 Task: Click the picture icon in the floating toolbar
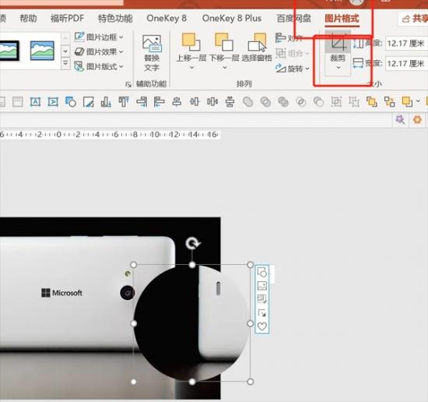[262, 286]
